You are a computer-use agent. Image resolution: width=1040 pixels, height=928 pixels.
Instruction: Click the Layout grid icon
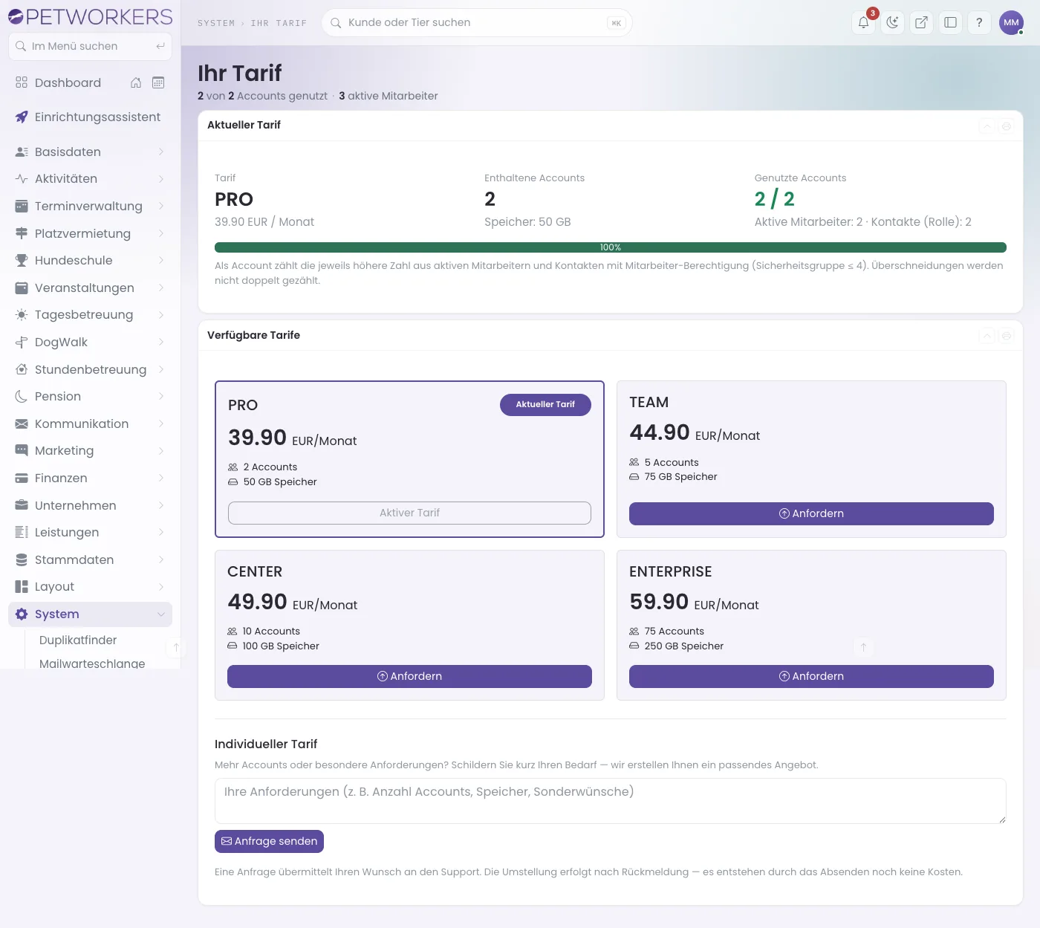pos(22,586)
